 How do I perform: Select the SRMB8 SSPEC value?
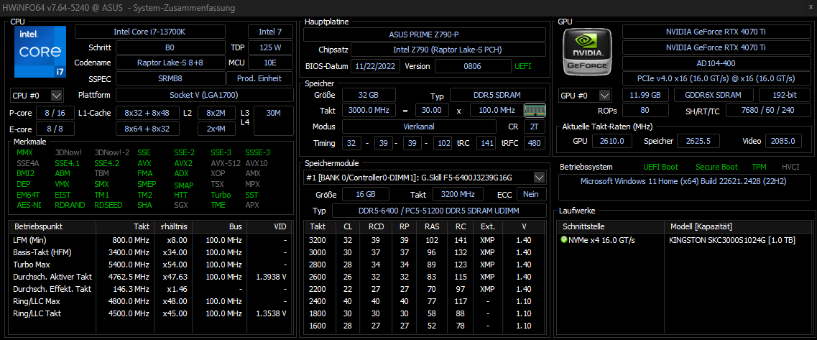(170, 79)
